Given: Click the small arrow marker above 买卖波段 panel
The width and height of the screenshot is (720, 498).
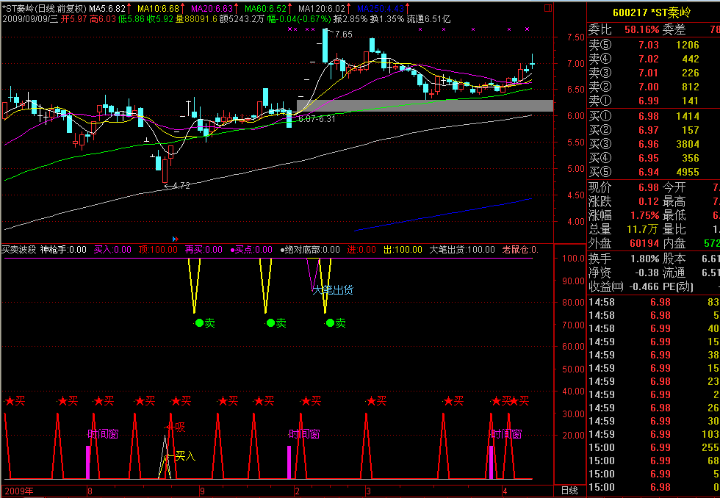Looking at the screenshot, I should (176, 239).
